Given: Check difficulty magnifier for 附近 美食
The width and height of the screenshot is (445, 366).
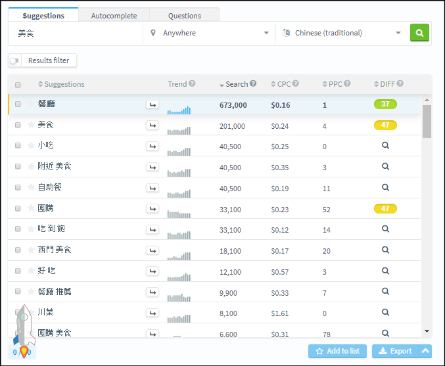Looking at the screenshot, I should [x=385, y=166].
